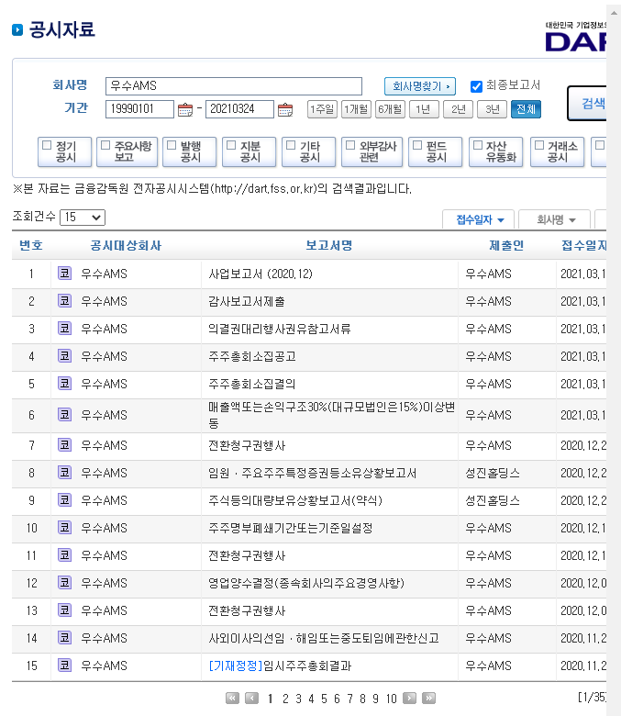Open the start date calendar picker
Image resolution: width=621 pixels, height=716 pixels.
click(x=184, y=109)
